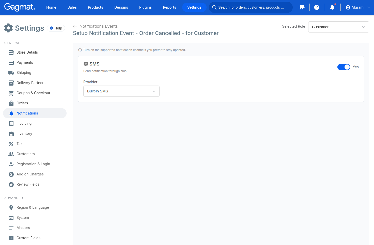Screen dimensions: 374x245
Task: Open the Selected Role dropdown
Action: coord(338,27)
